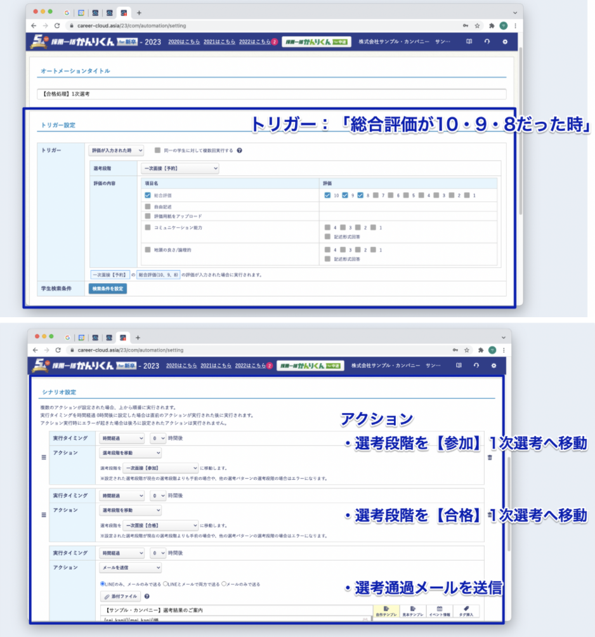Check the 総合評価 item checkbox
Image resolution: width=595 pixels, height=637 pixels.
(x=146, y=194)
